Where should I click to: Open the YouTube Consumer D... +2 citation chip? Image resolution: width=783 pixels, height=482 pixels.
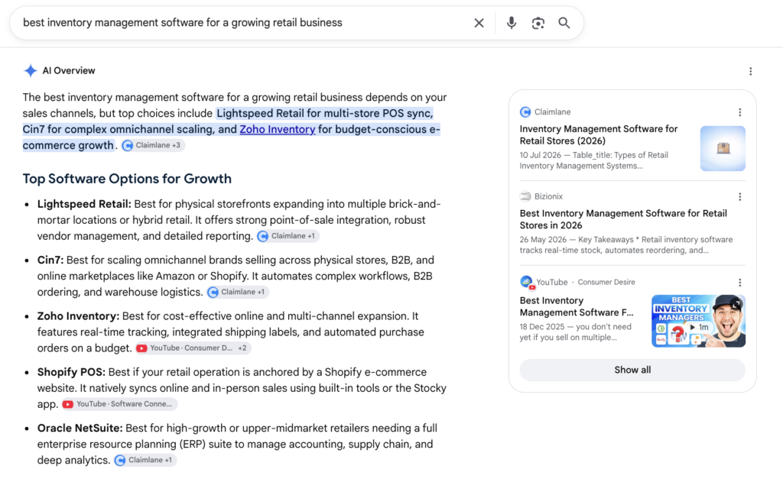click(x=193, y=348)
